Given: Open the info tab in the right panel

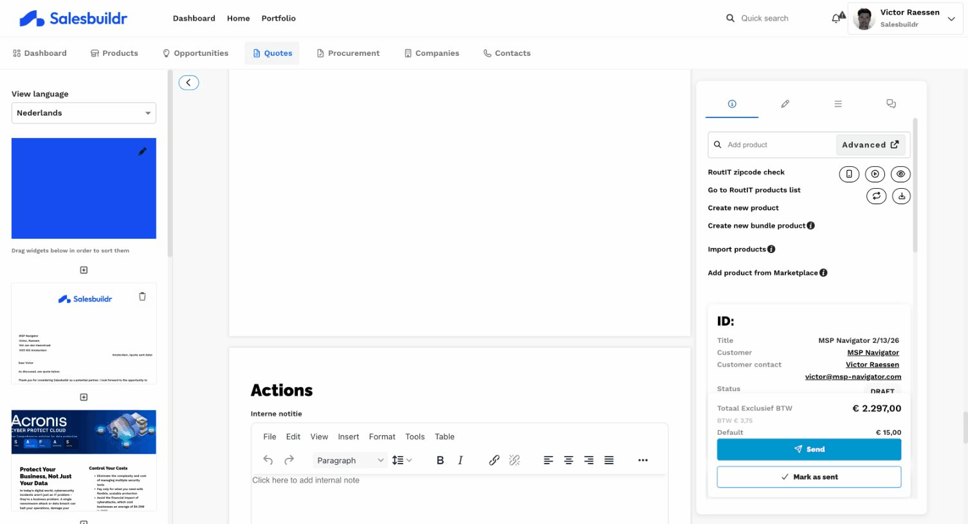Looking at the screenshot, I should [732, 103].
